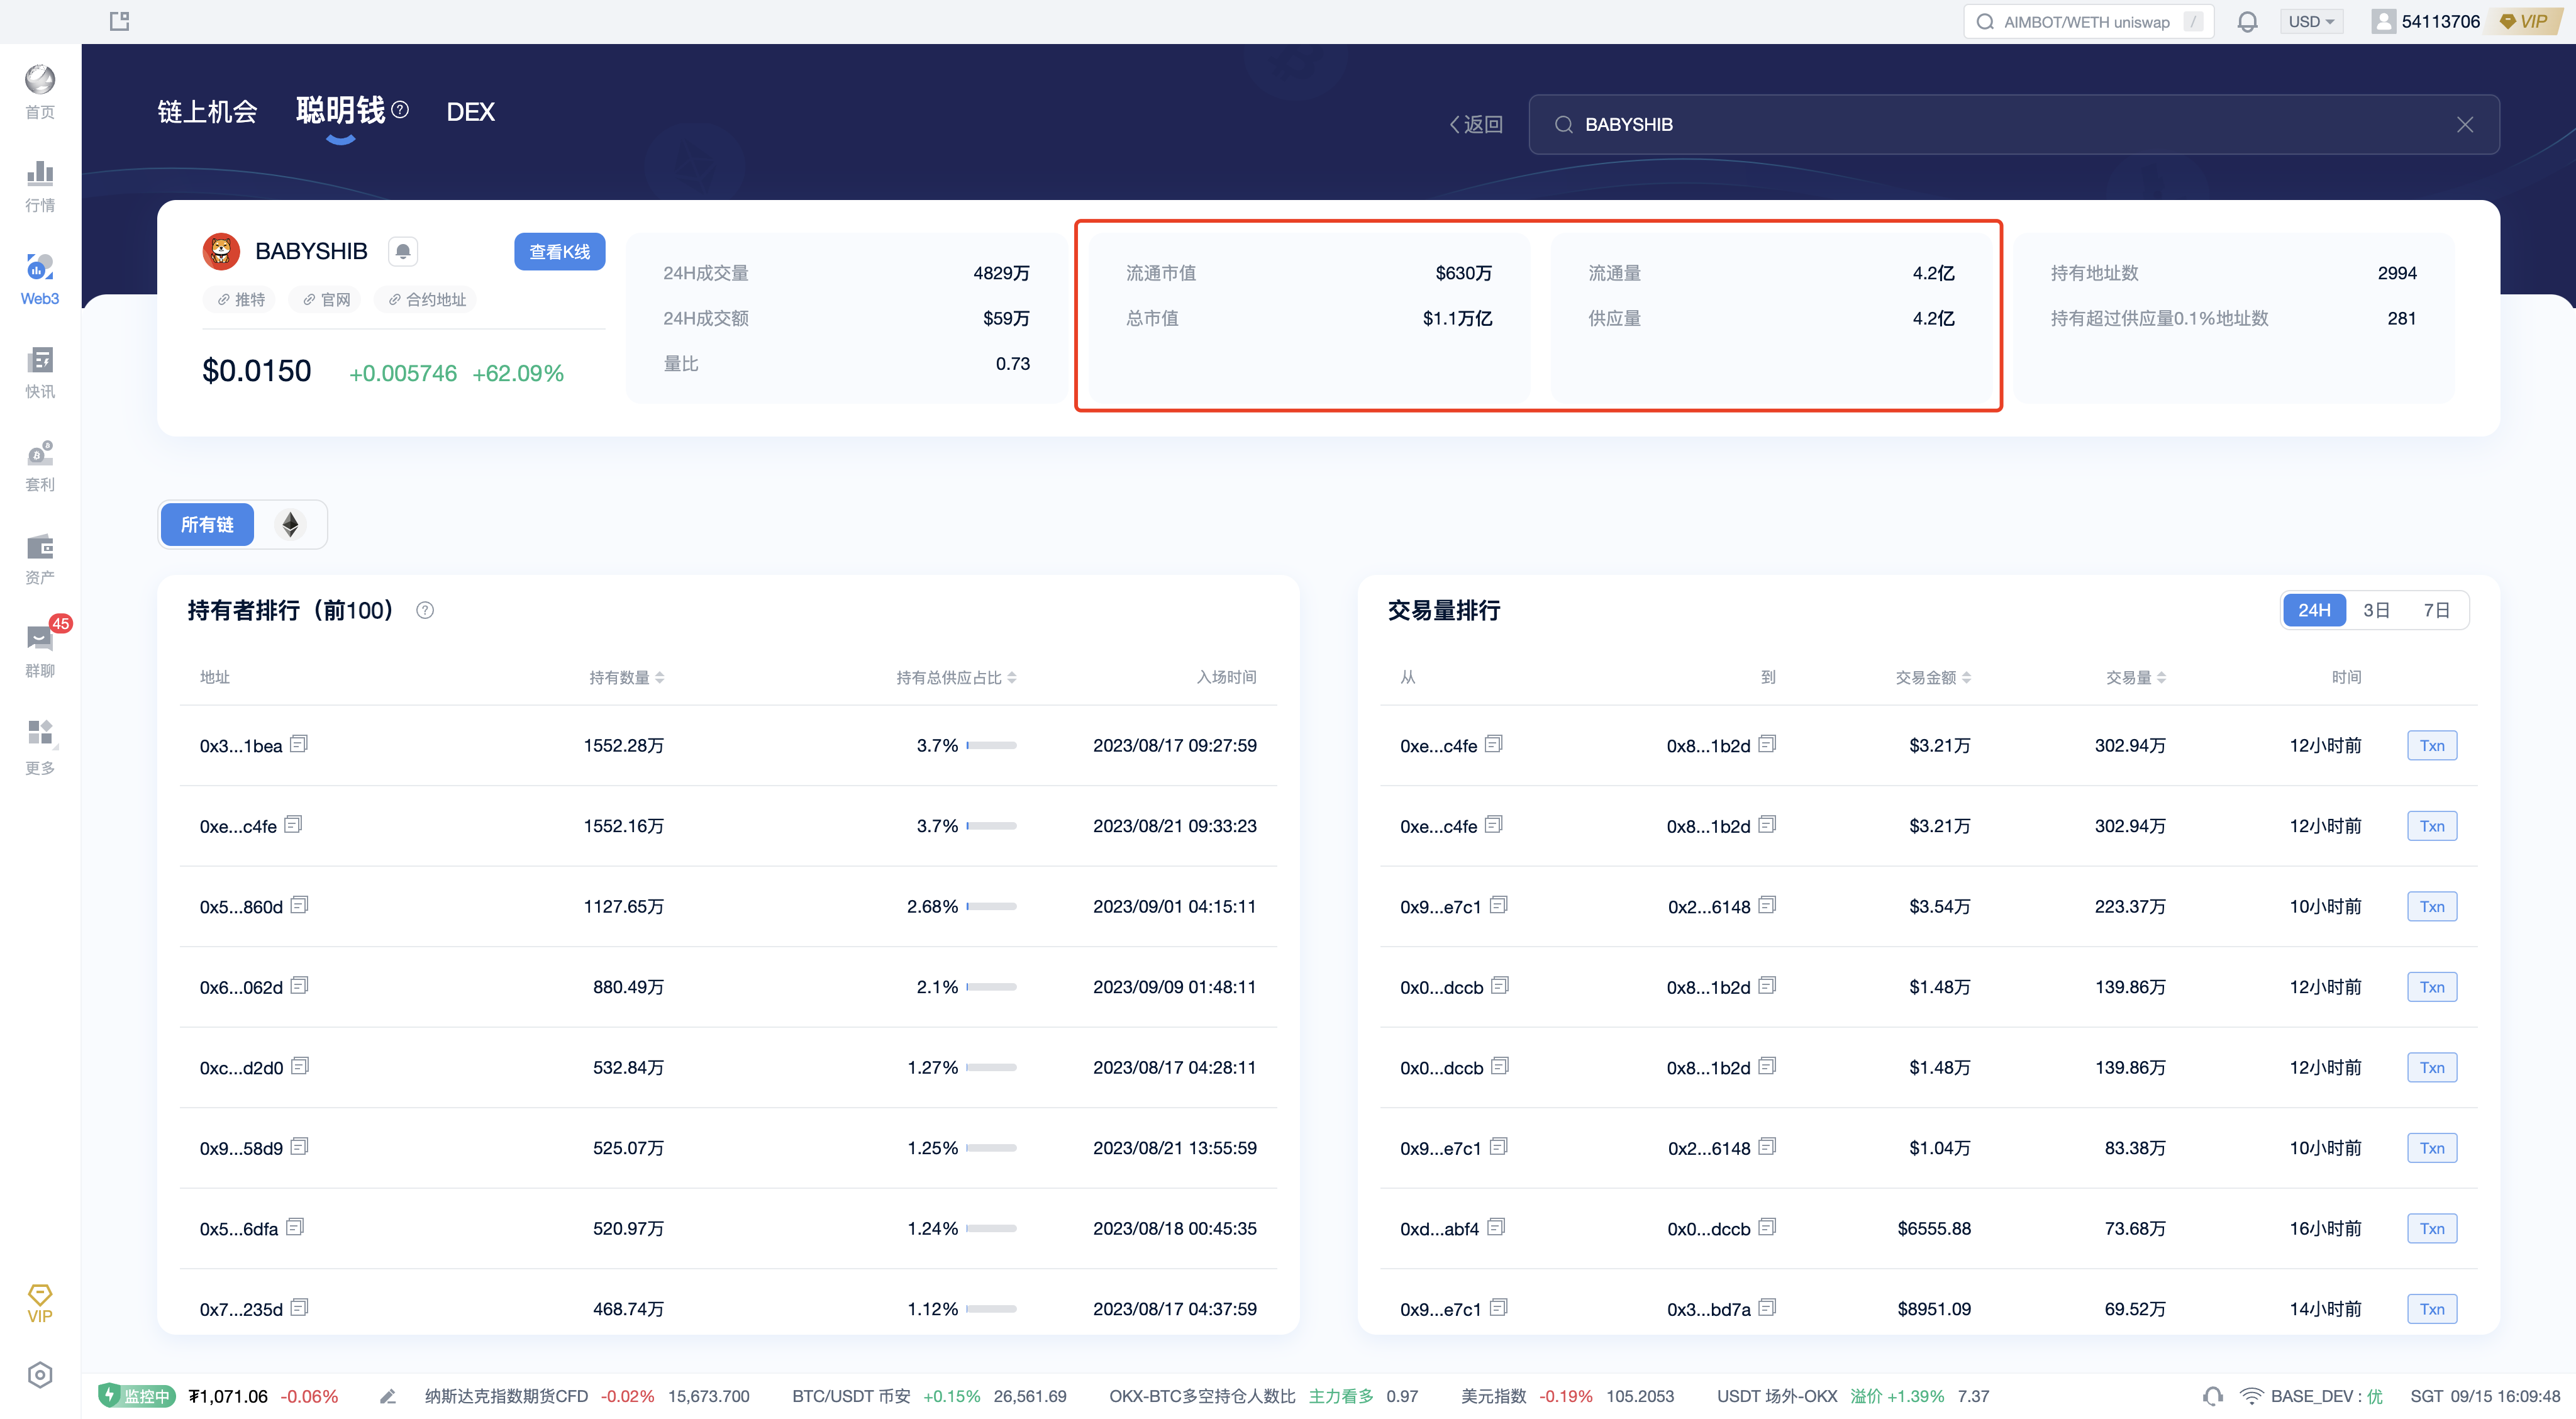Click supply share bar for 0x3...1bea
Screen dimensions: 2576x1419
tap(991, 745)
